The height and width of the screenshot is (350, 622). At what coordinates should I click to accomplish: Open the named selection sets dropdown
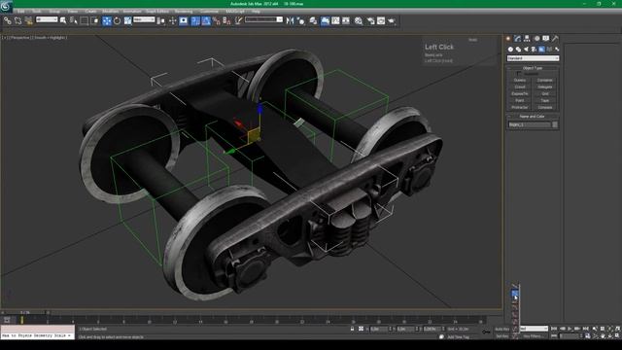(x=263, y=19)
